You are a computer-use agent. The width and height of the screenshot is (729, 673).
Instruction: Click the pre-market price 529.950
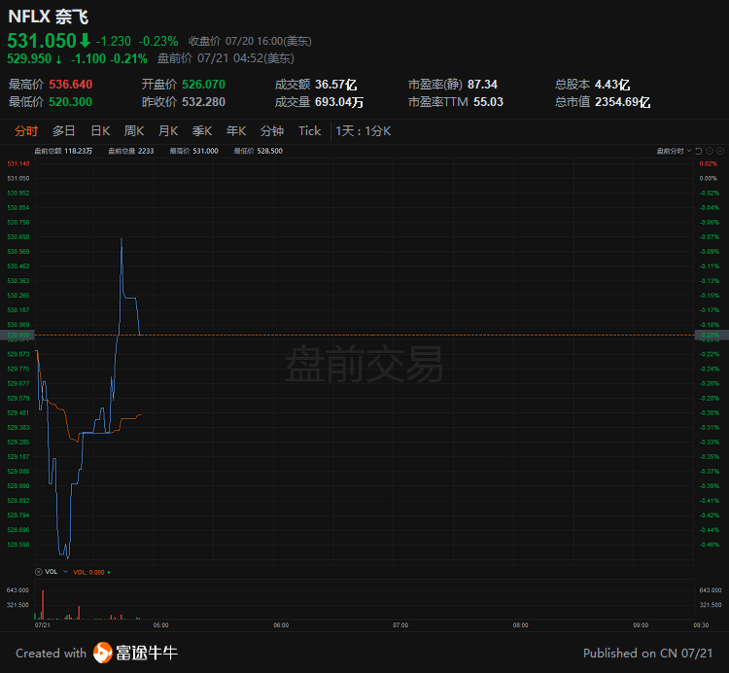point(29,58)
